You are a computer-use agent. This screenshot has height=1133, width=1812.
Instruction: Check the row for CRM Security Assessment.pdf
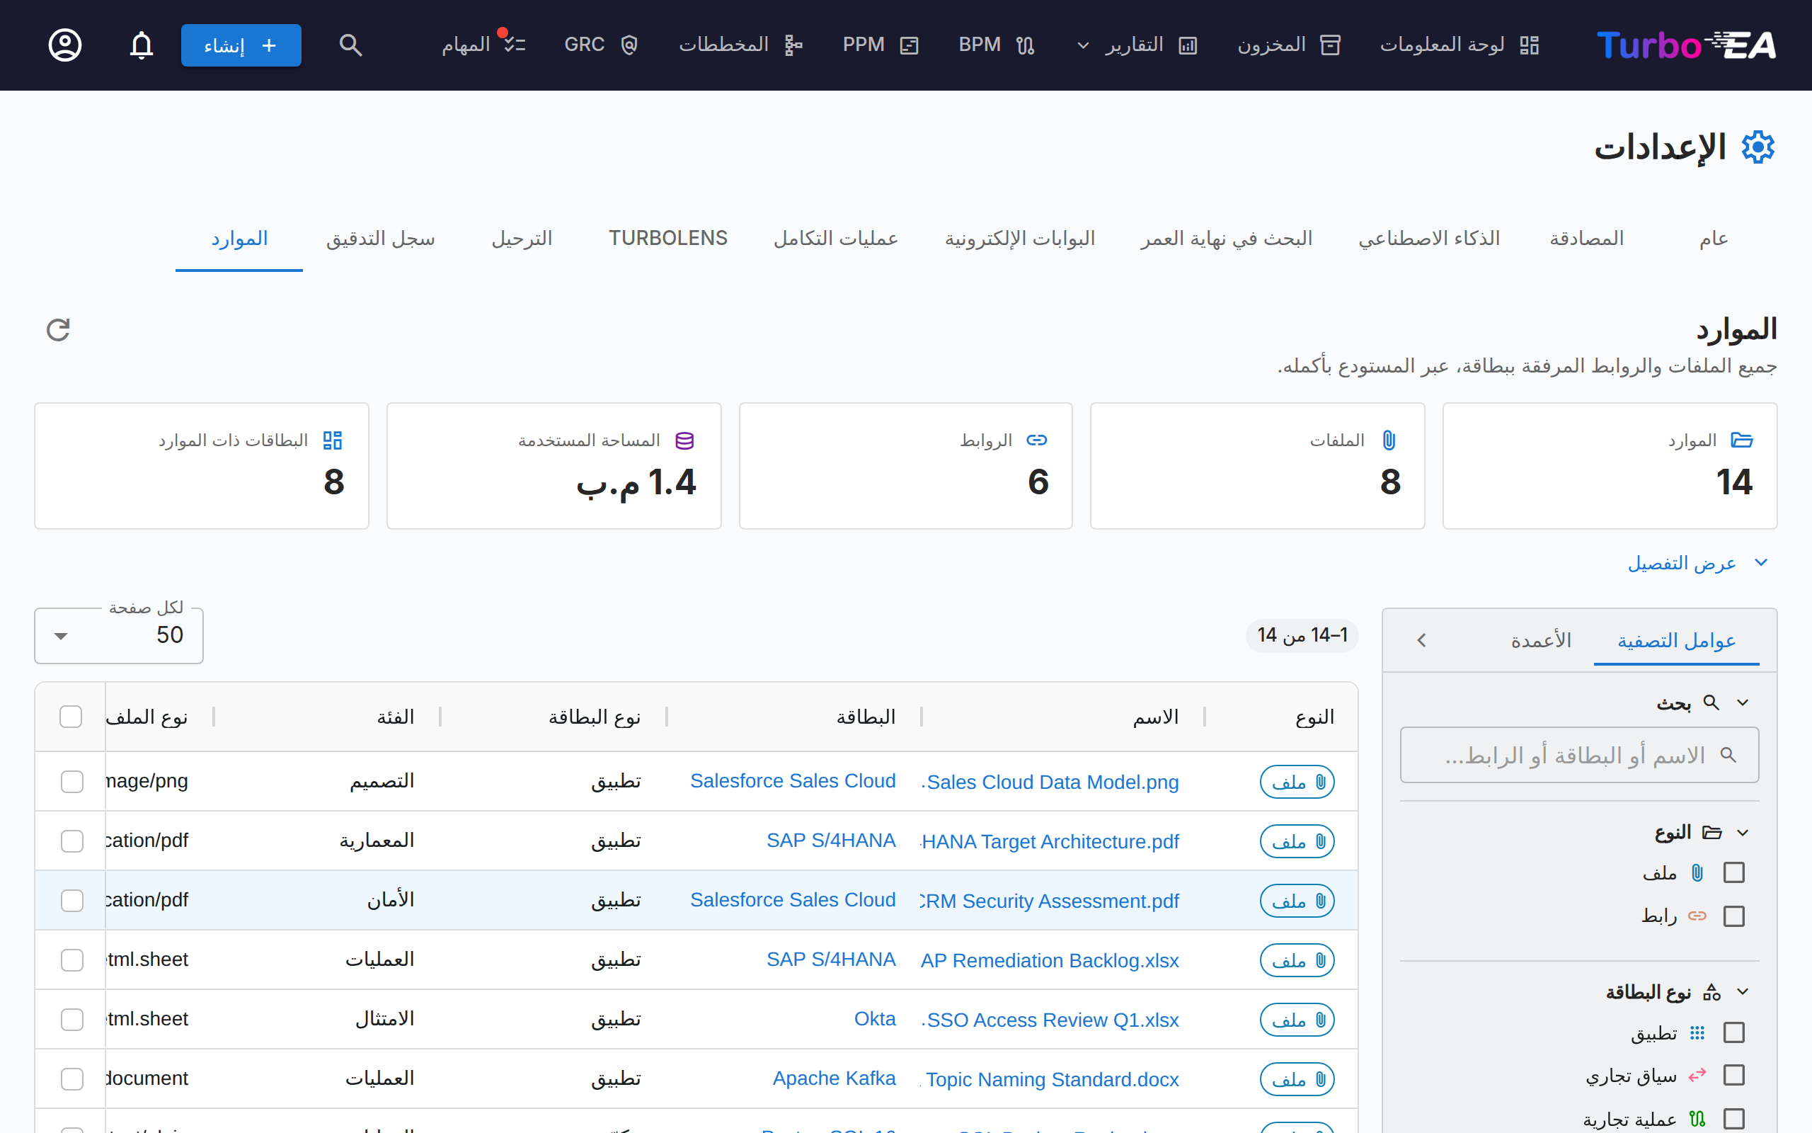click(72, 901)
